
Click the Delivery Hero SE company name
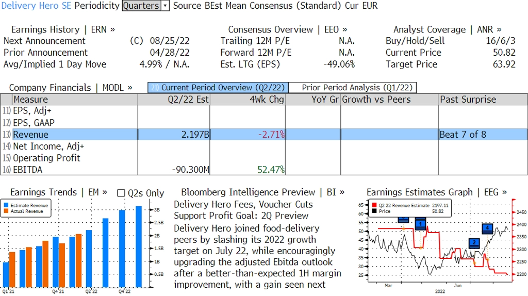[x=36, y=6]
